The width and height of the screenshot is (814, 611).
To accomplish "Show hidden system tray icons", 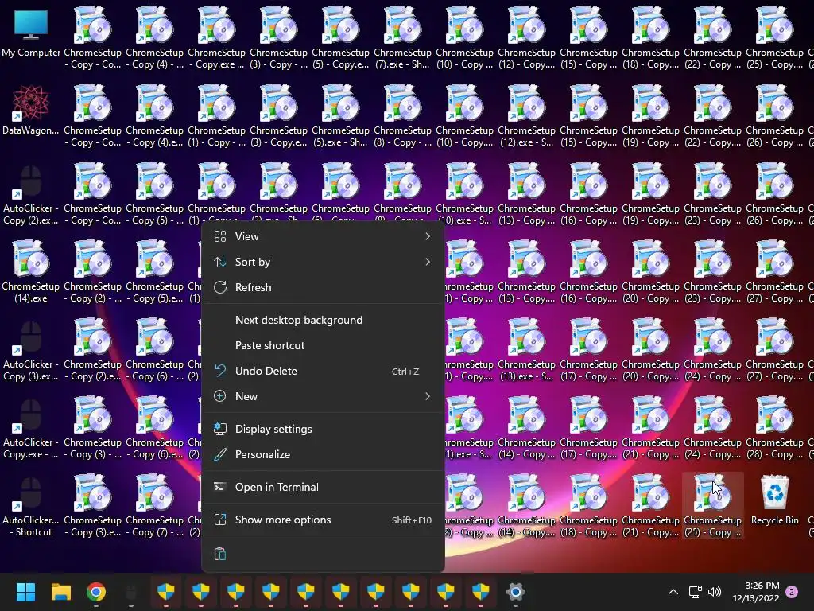I will coord(673,592).
